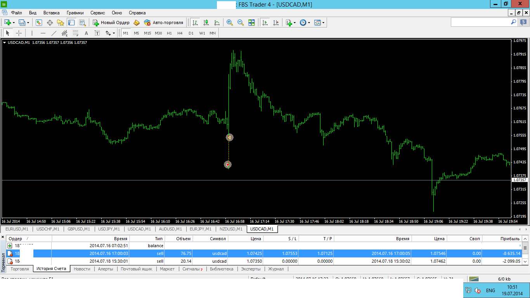Viewport: 530px width, 298px height.
Task: Click the profiles icon in toolbar
Action: coord(22,23)
